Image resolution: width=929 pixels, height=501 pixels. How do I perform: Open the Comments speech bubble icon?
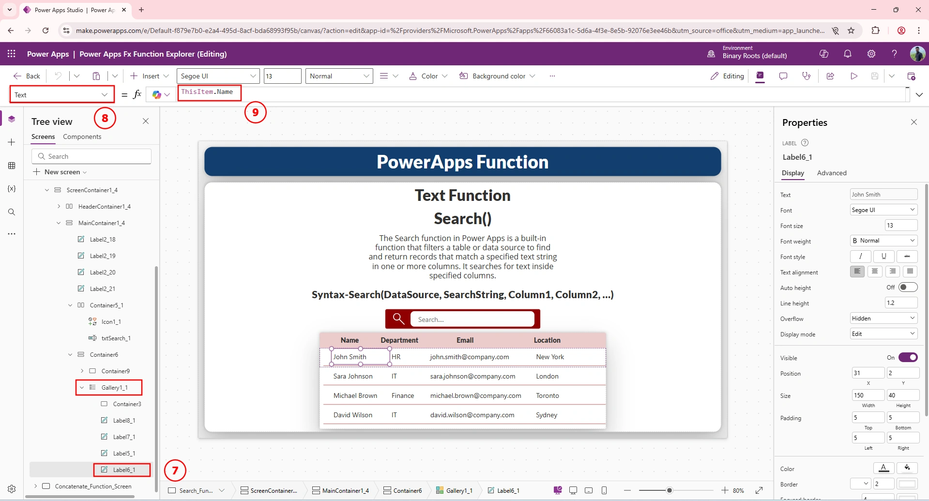pos(783,76)
